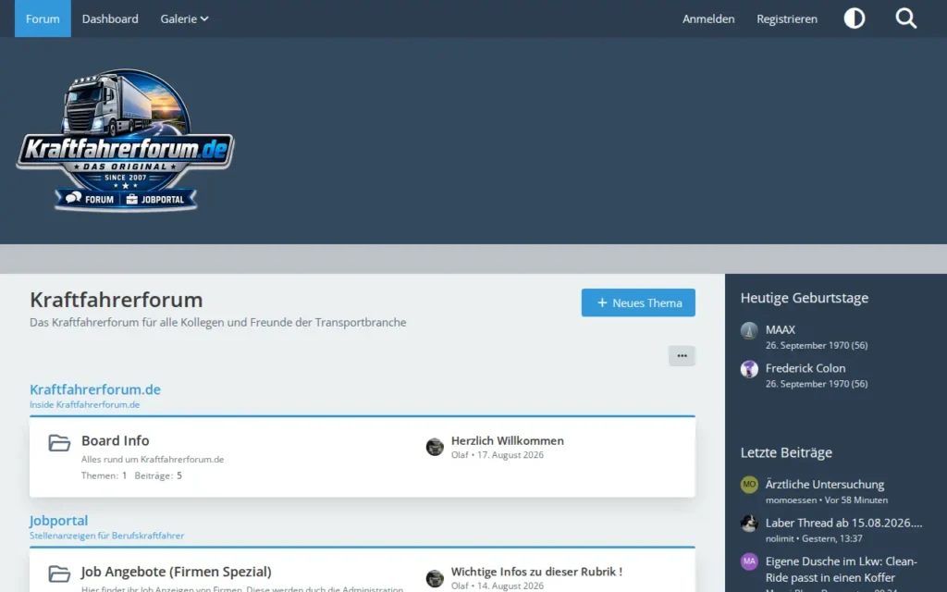The height and width of the screenshot is (592, 947).
Task: Select the Forum tab
Action: 43,18
